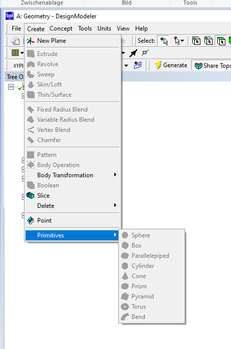Image resolution: width=231 pixels, height=349 pixels.
Task: Toggle the model edges selection filter
Action: pos(209,41)
